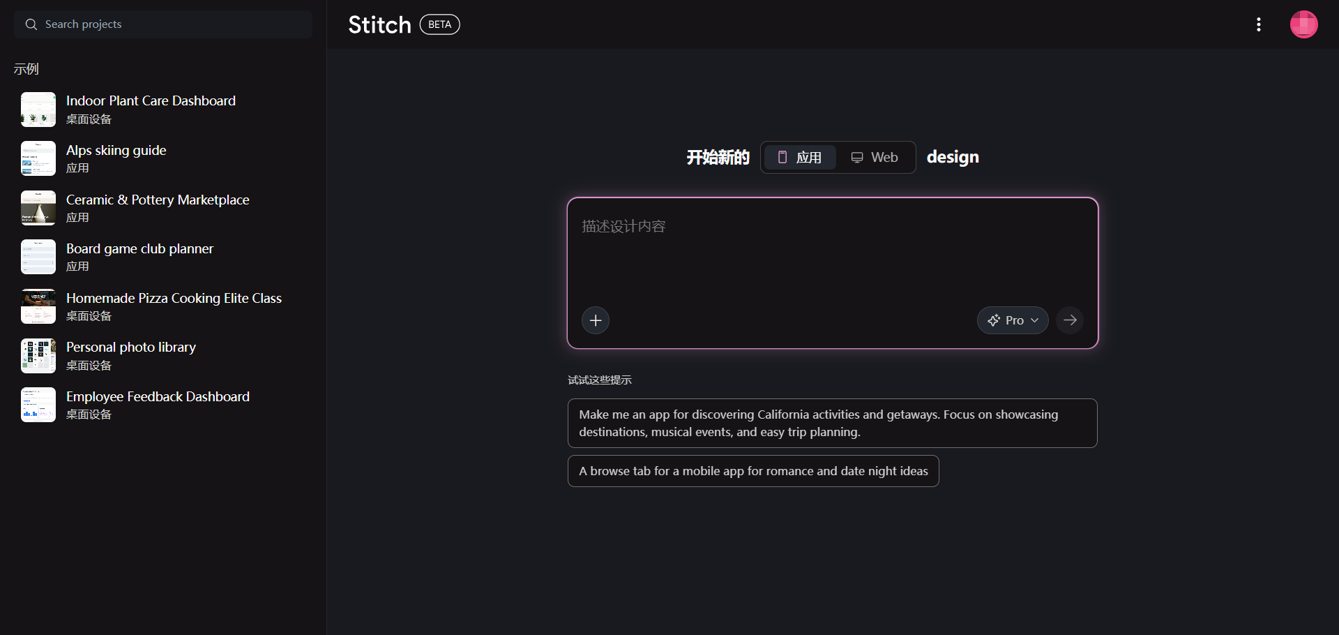1339x635 pixels.
Task: Open the three-dot more options menu
Action: [x=1259, y=25]
